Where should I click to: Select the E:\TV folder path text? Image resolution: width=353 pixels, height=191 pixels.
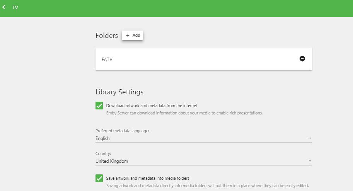click(107, 59)
